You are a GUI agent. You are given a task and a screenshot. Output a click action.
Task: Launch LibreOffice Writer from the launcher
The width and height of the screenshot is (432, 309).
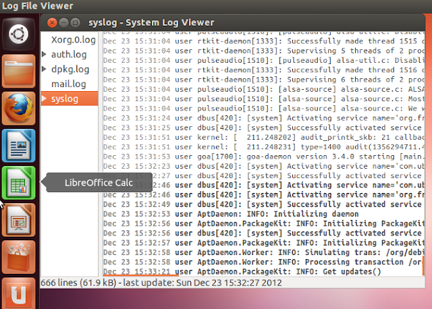[x=18, y=146]
